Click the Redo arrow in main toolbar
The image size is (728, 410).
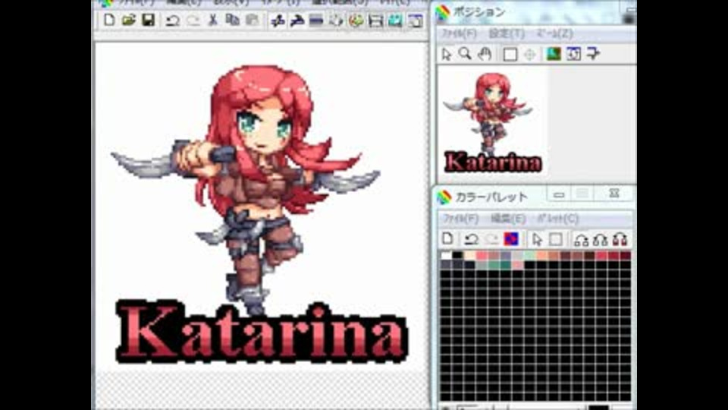click(193, 20)
